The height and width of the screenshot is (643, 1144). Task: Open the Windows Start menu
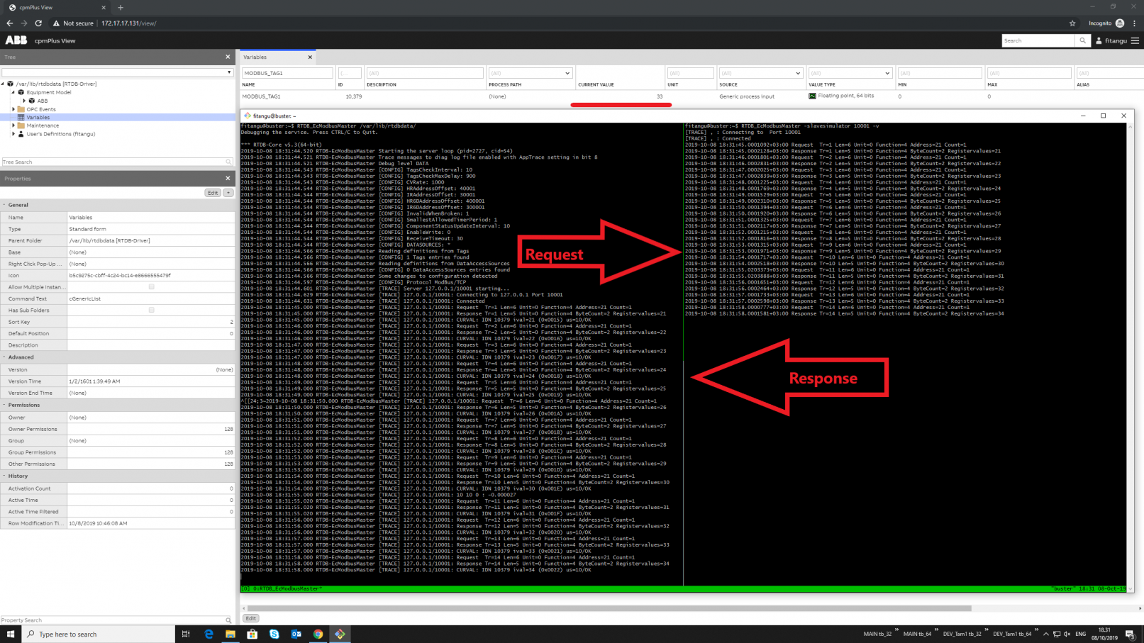tap(11, 634)
